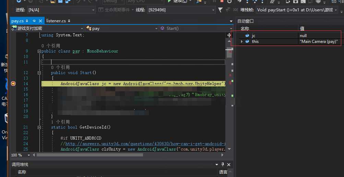
Task: Open the 调用堆栈 window options dropdown
Action: click(217, 165)
